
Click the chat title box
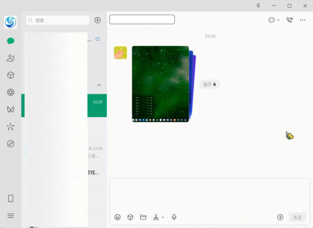[x=142, y=19]
